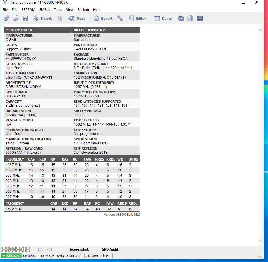This screenshot has width=268, height=262.
Task: Click the 1,20 V supply voltage value
Action: click(x=79, y=115)
